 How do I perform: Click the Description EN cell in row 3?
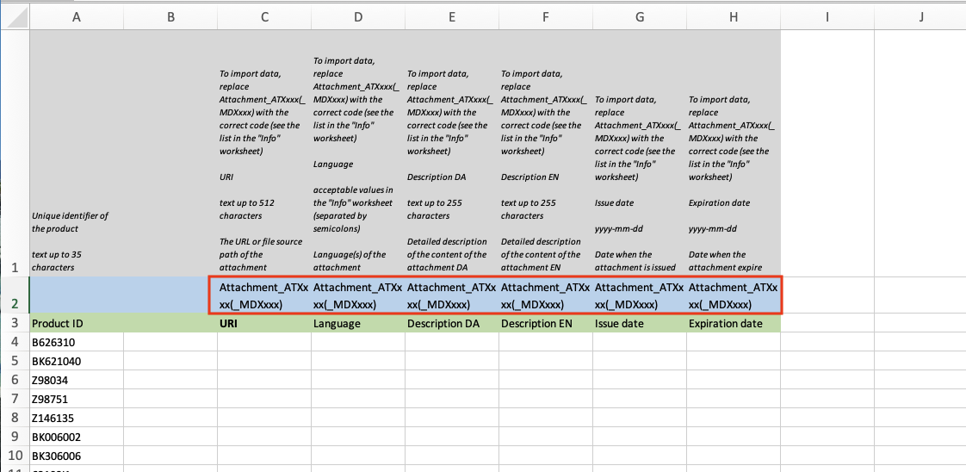pyautogui.click(x=546, y=324)
